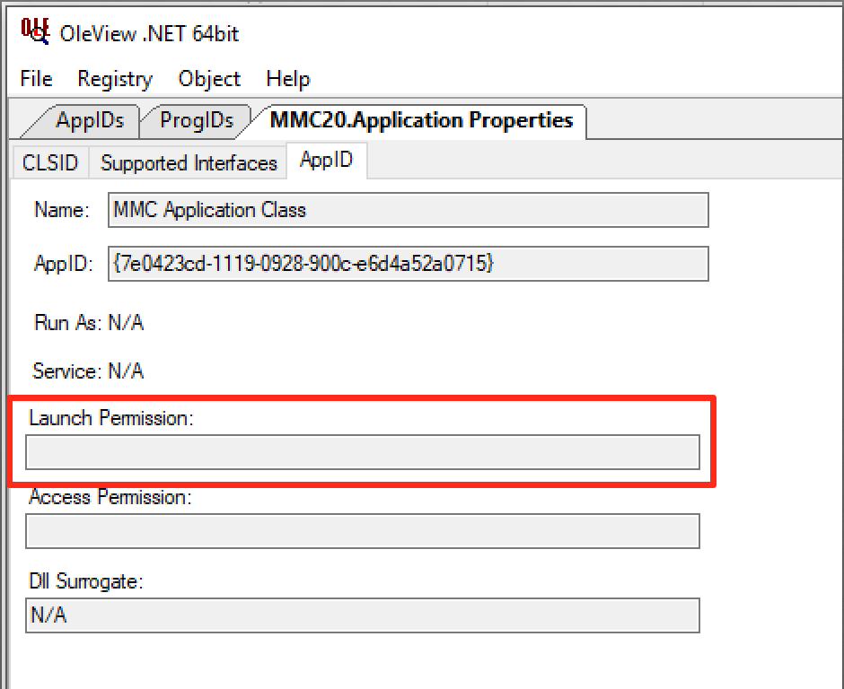Open the File menu
The height and width of the screenshot is (689, 844).
coord(36,79)
